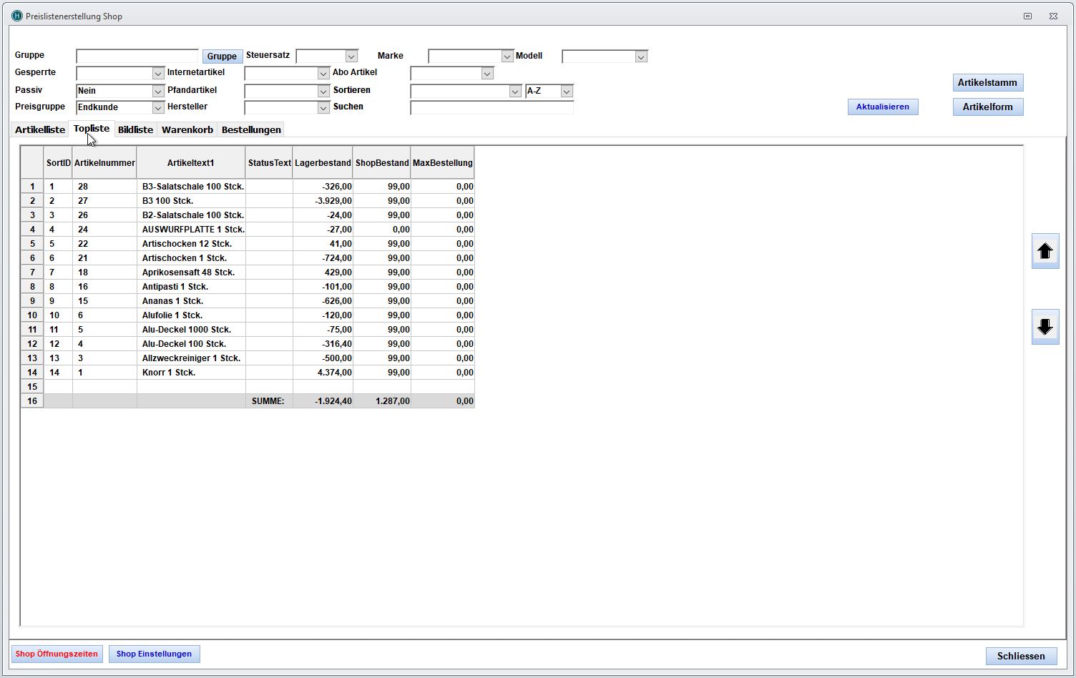Switch to the Artikelliste tab
The width and height of the screenshot is (1076, 678).
pos(40,129)
